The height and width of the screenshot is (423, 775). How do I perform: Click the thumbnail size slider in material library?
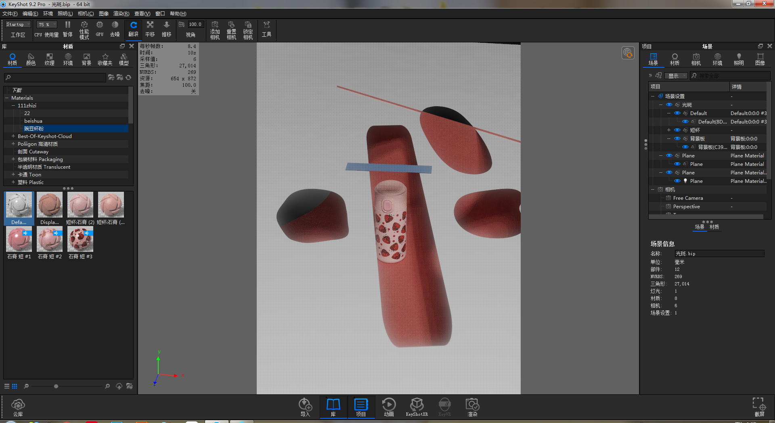click(55, 386)
